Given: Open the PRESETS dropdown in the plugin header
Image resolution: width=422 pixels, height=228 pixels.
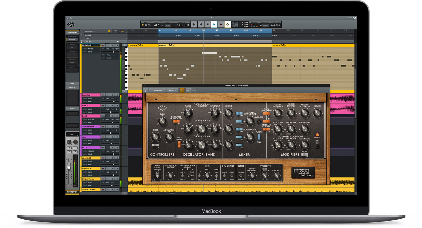Looking at the screenshot, I should (x=173, y=90).
